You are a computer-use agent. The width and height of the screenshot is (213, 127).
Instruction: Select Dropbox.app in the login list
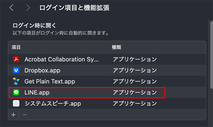pyautogui.click(x=42, y=70)
